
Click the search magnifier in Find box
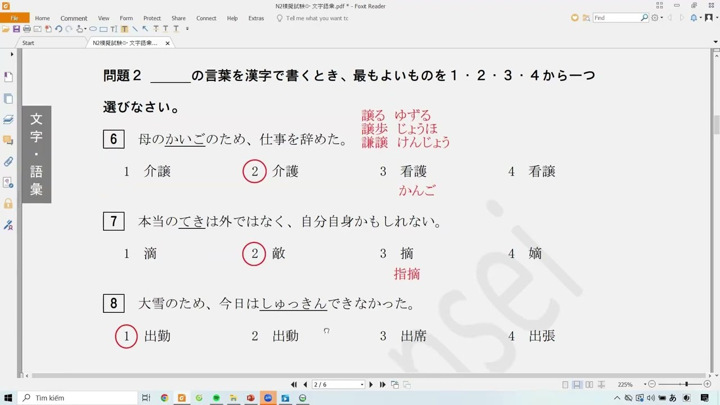click(645, 18)
